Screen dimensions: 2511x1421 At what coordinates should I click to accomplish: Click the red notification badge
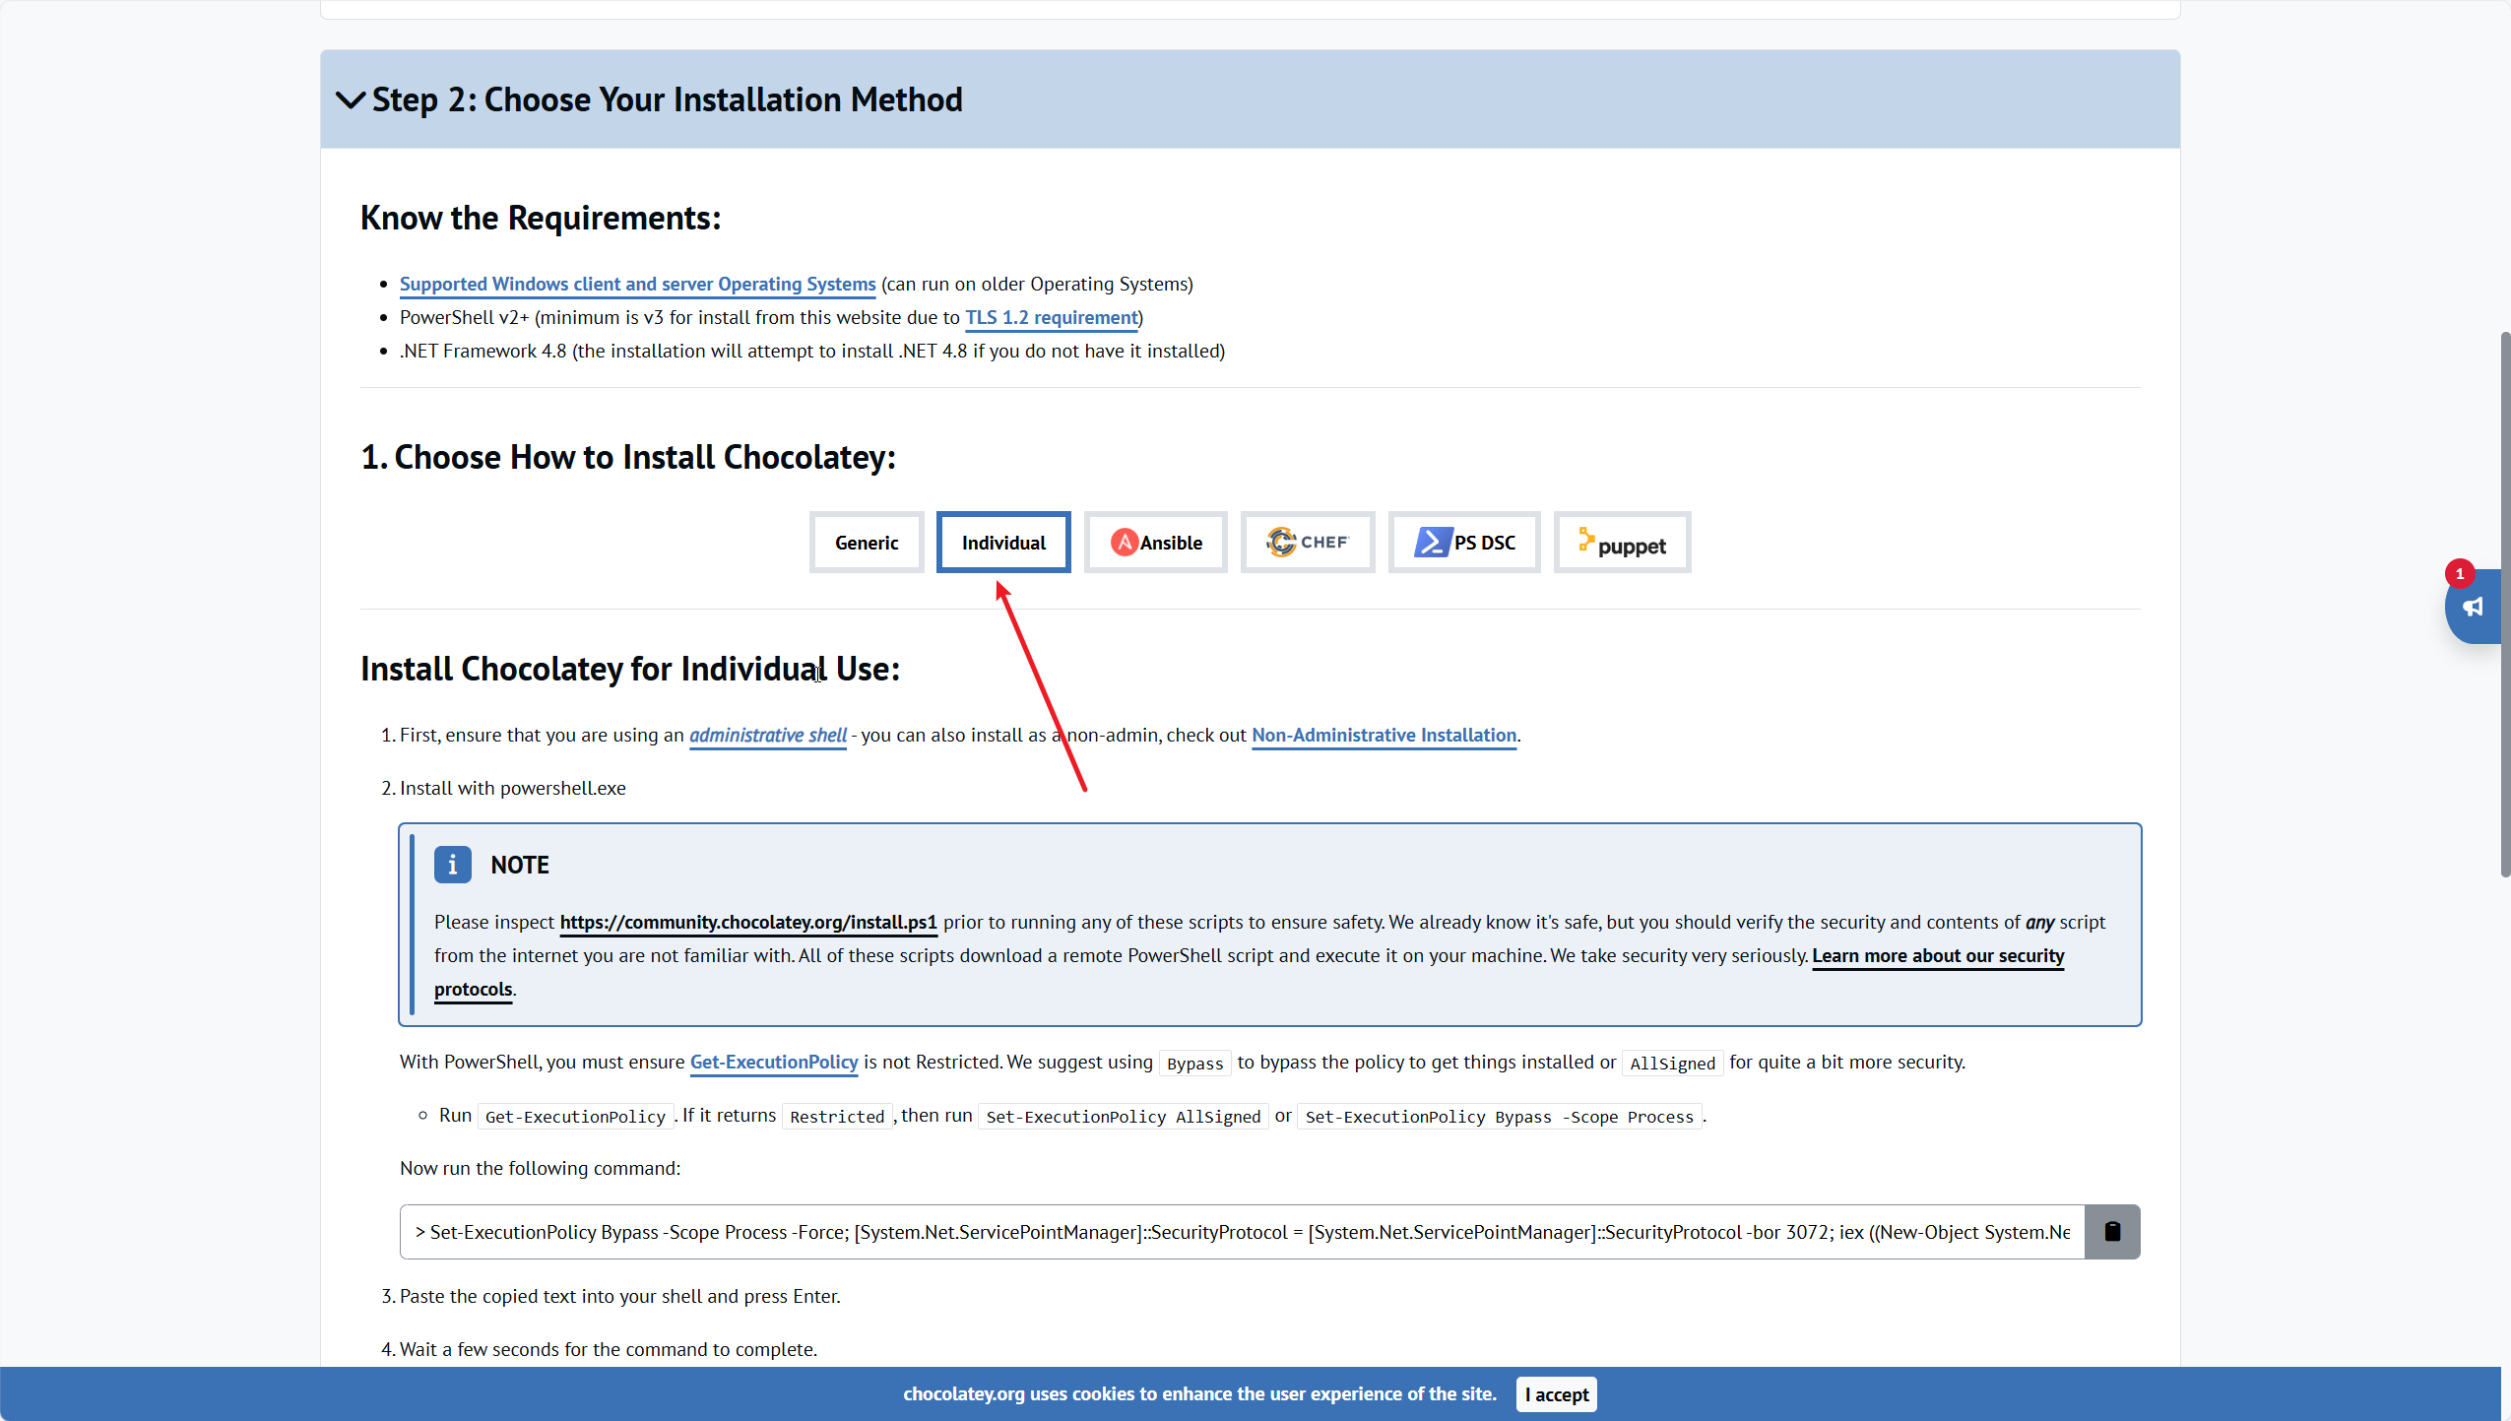click(2459, 574)
